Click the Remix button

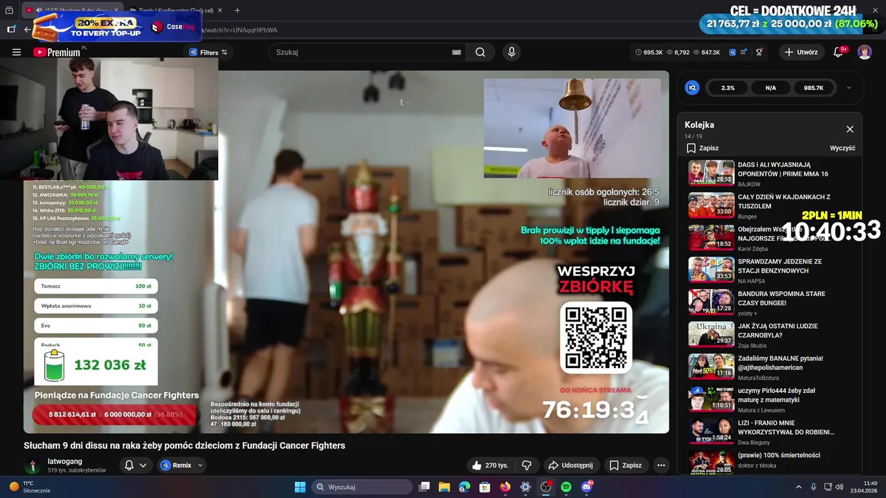(x=176, y=465)
